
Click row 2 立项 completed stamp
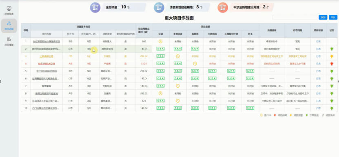pos(160,49)
